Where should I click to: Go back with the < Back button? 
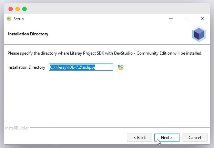click(140, 137)
